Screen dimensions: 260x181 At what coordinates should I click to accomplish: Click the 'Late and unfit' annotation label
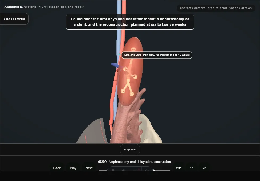157,55
